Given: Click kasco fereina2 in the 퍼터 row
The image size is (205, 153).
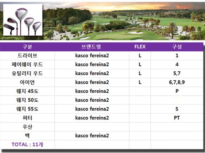Looking at the screenshot, I should coord(92,118).
